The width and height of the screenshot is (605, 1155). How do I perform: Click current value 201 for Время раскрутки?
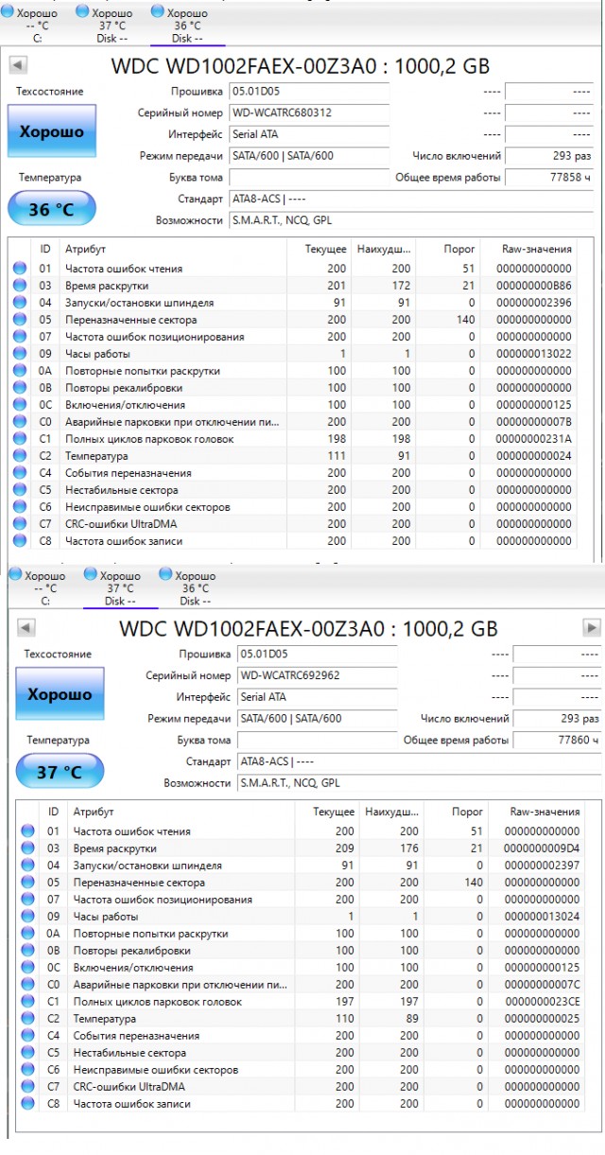(337, 286)
